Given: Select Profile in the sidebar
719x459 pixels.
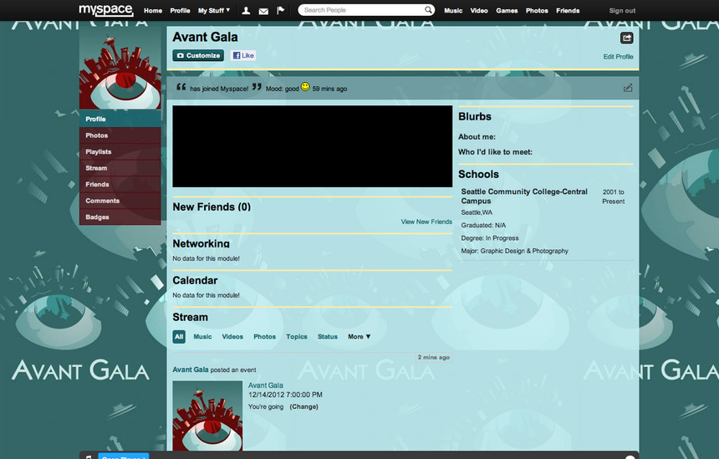Looking at the screenshot, I should coord(120,119).
